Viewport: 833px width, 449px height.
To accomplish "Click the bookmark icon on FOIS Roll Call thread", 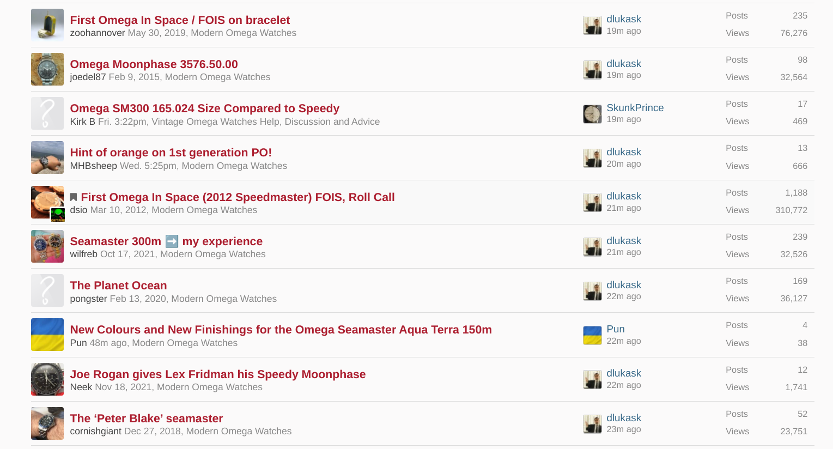I will tap(74, 197).
